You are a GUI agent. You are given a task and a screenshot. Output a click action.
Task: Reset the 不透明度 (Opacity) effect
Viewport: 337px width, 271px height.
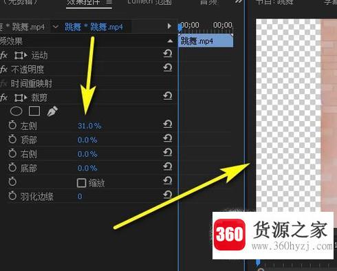(x=168, y=67)
